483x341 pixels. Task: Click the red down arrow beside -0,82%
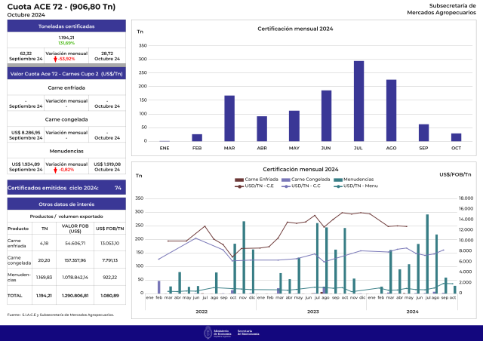coord(55,170)
